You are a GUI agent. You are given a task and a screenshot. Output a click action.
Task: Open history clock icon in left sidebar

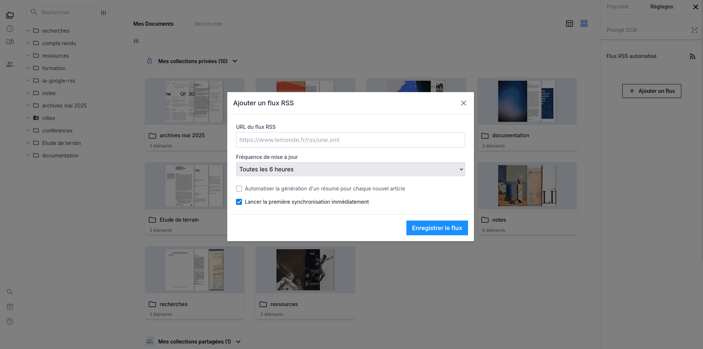coord(10,29)
